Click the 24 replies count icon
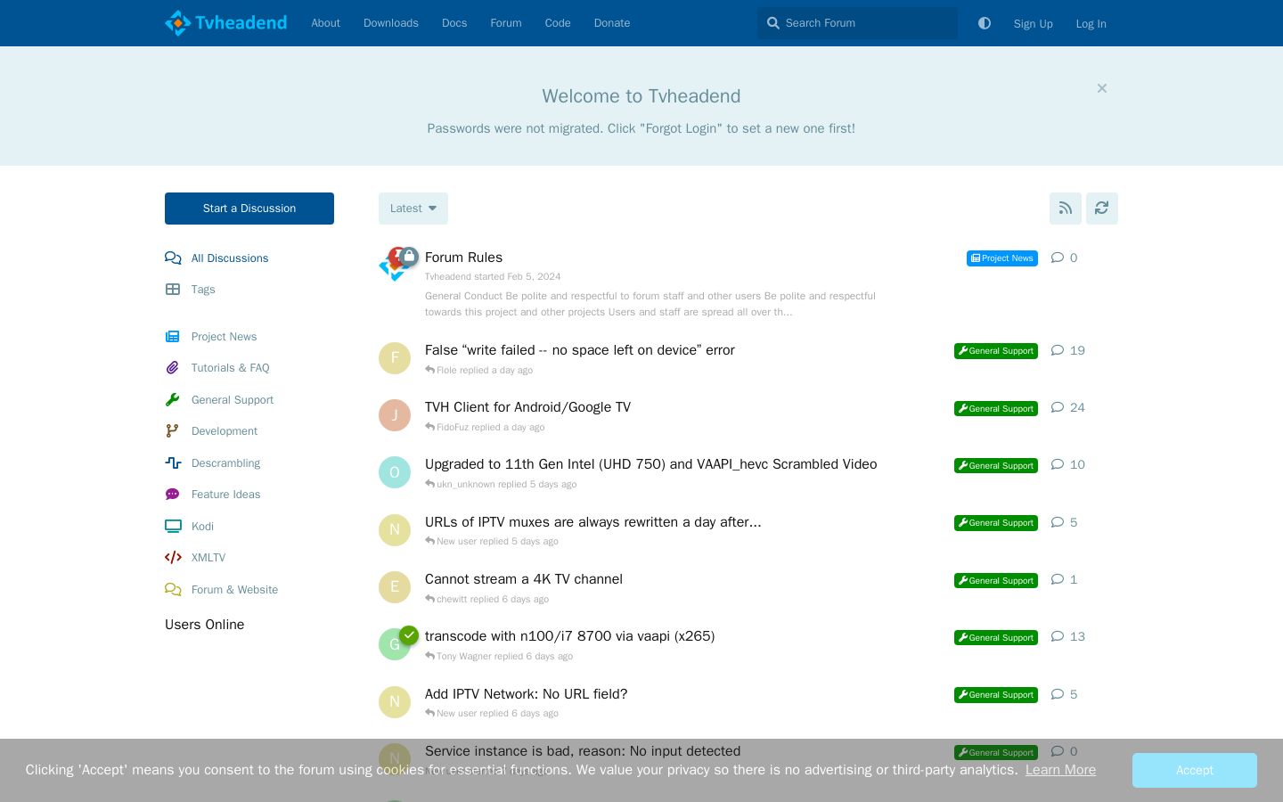 tap(1058, 407)
